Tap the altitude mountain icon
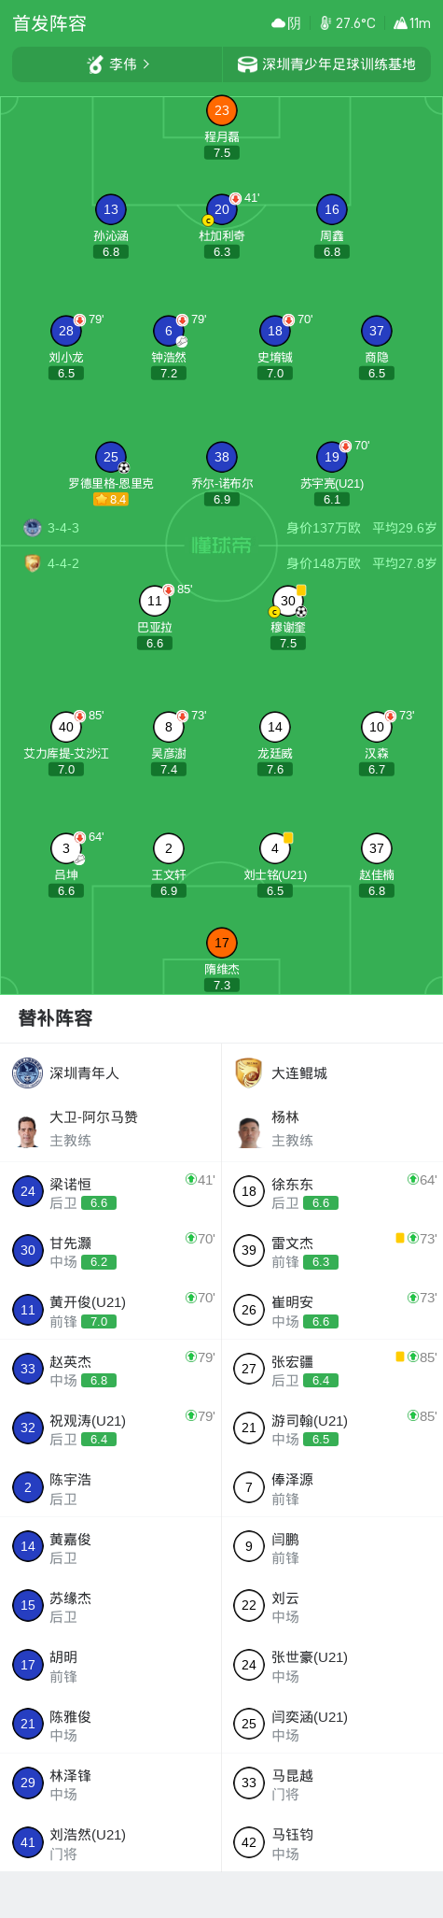This screenshot has width=443, height=1918. coord(400,23)
